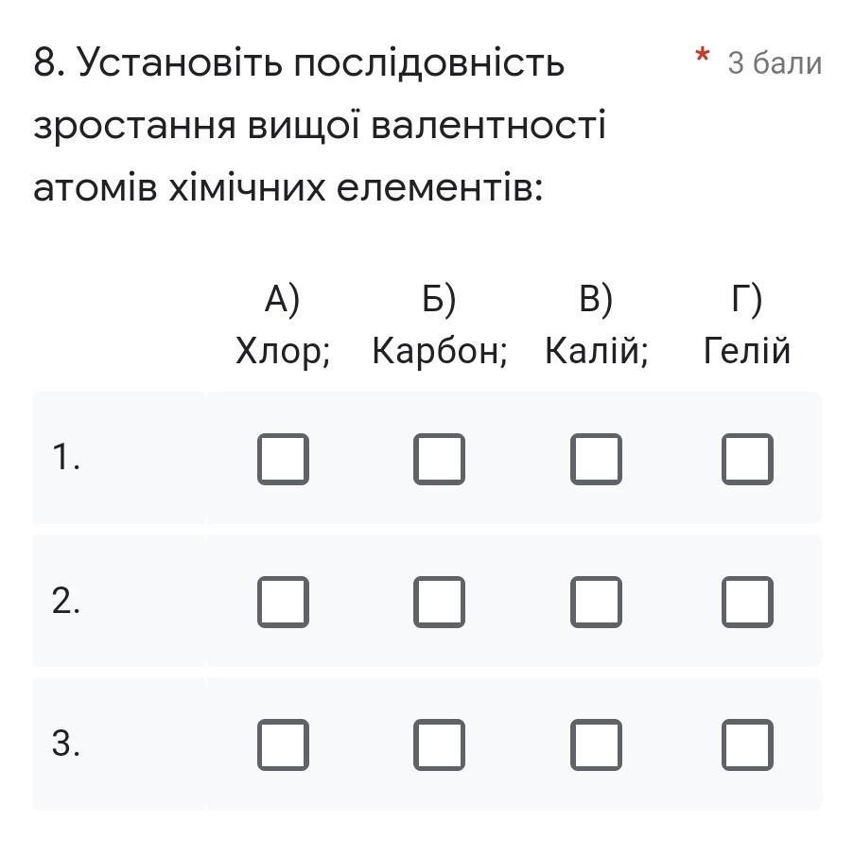
Task: Click the row label 3.
Action: 65,744
